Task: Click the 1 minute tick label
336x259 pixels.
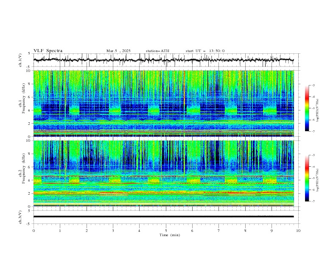Action: (60, 231)
